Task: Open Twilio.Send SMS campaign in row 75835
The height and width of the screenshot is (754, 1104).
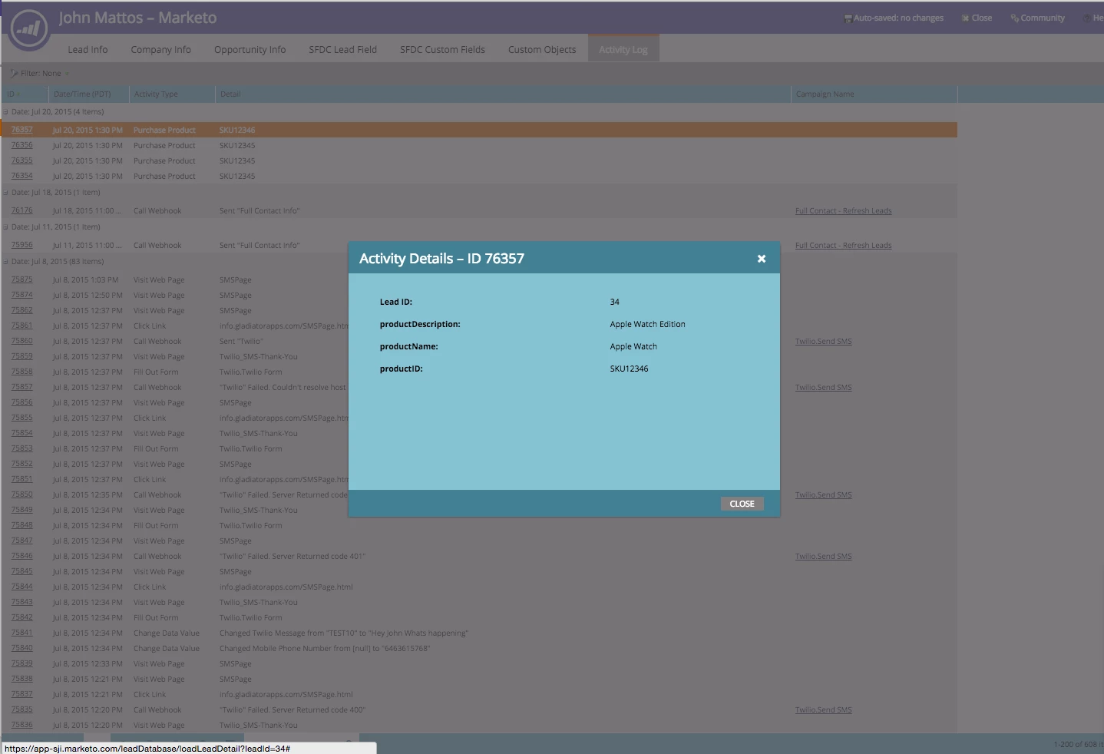Action: click(x=823, y=709)
